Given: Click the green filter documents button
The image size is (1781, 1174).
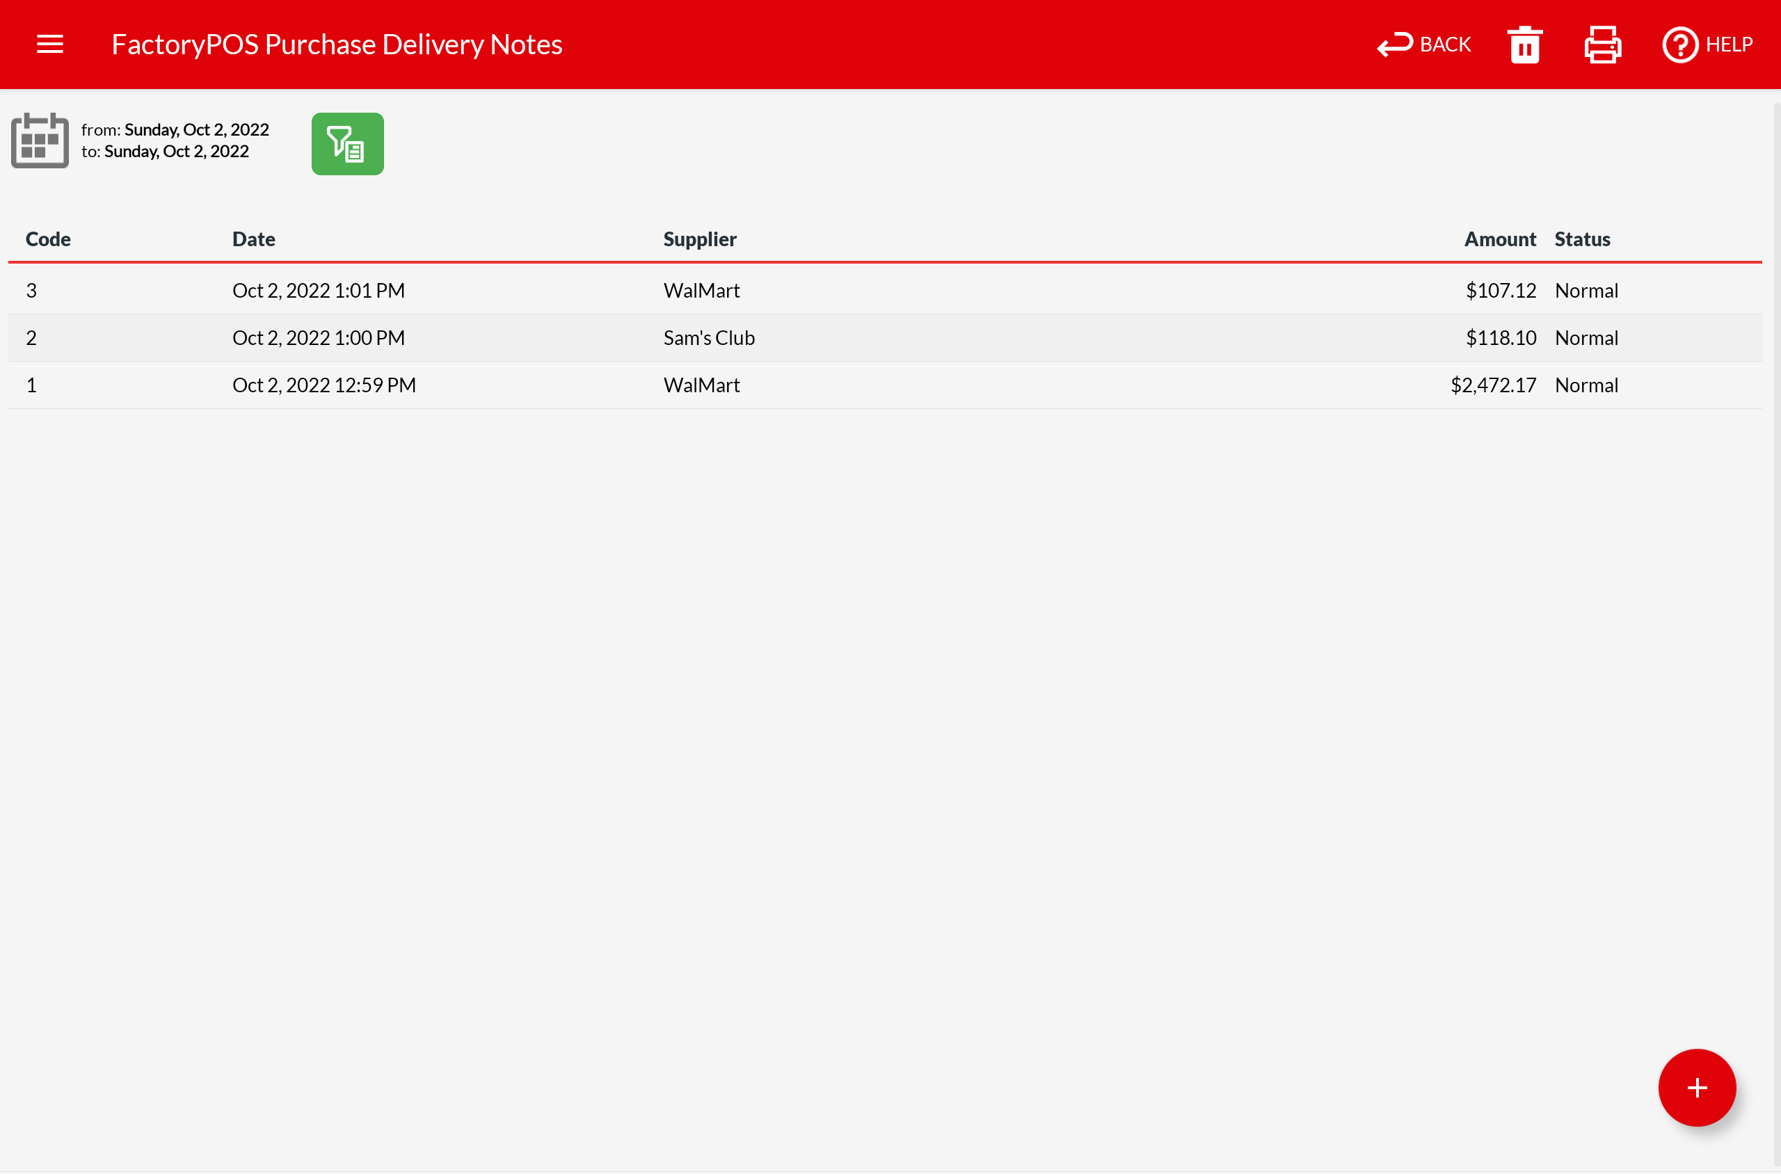Looking at the screenshot, I should [x=348, y=144].
